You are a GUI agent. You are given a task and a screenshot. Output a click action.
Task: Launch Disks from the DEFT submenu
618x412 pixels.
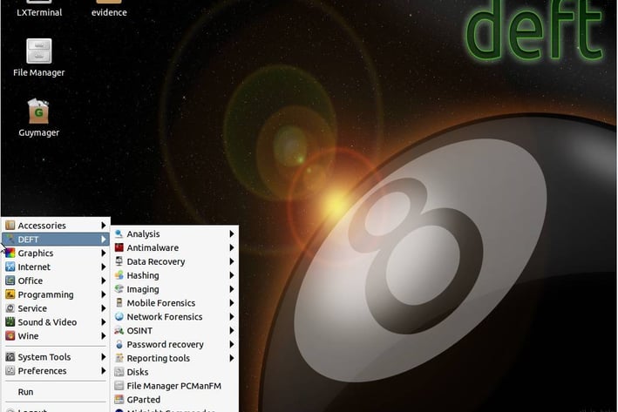click(175, 372)
